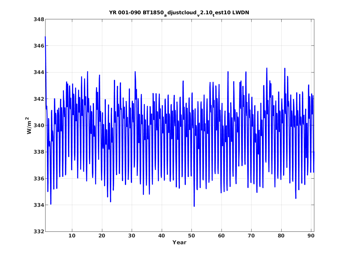Click the 'Year' x-axis label
347x260 pixels.
[180, 242]
